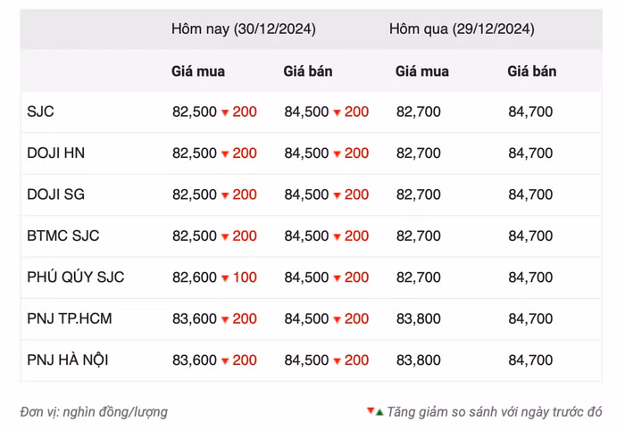Image resolution: width=625 pixels, height=430 pixels.
Task: Select the Hôm qua (29/12/2024) column header
Action: click(x=462, y=29)
